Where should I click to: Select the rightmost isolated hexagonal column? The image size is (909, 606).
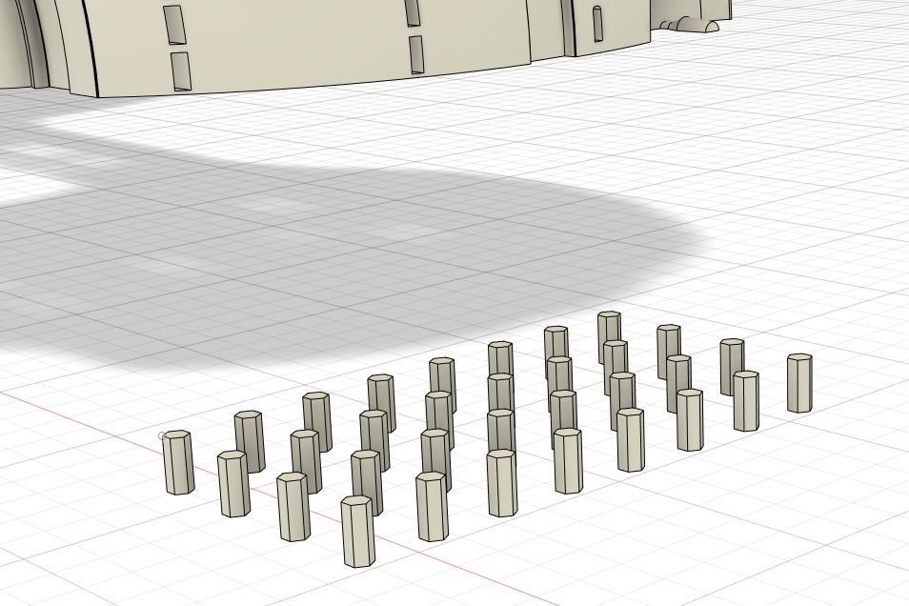pyautogui.click(x=799, y=383)
